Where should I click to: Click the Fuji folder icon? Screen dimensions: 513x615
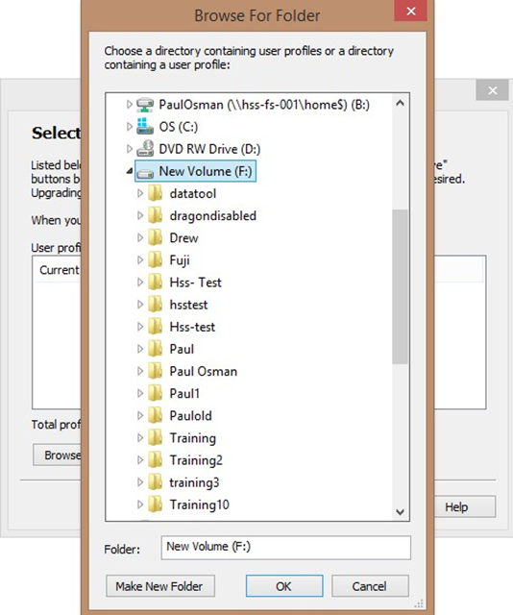coord(156,260)
